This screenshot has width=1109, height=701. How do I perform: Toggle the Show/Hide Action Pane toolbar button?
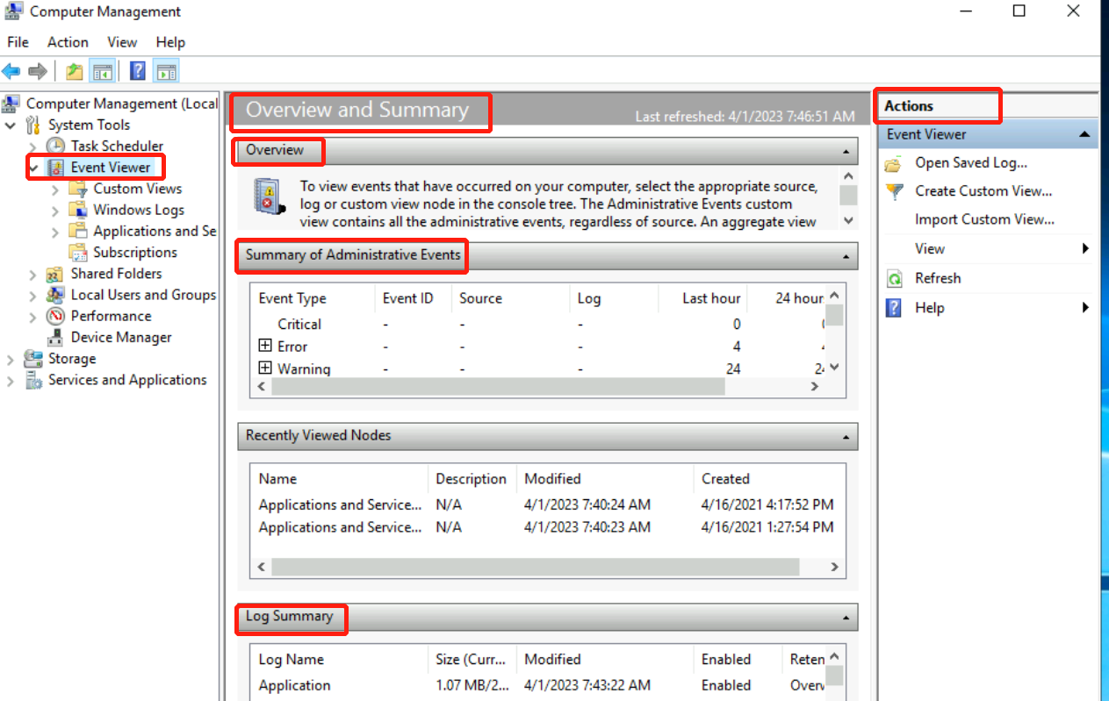(x=166, y=71)
